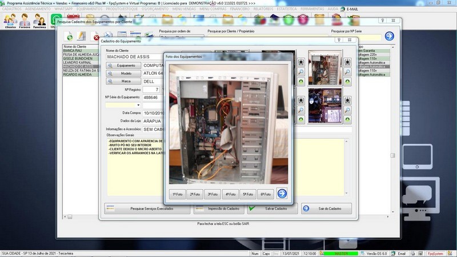Image resolution: width=457 pixels, height=257 pixels.
Task: Select RICARDO ALMEIDA in the client list
Action: click(x=81, y=75)
